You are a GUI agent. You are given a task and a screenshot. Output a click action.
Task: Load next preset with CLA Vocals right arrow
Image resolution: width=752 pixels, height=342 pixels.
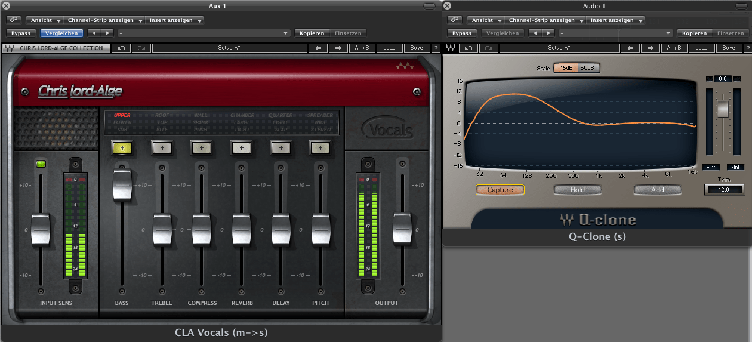(x=338, y=48)
